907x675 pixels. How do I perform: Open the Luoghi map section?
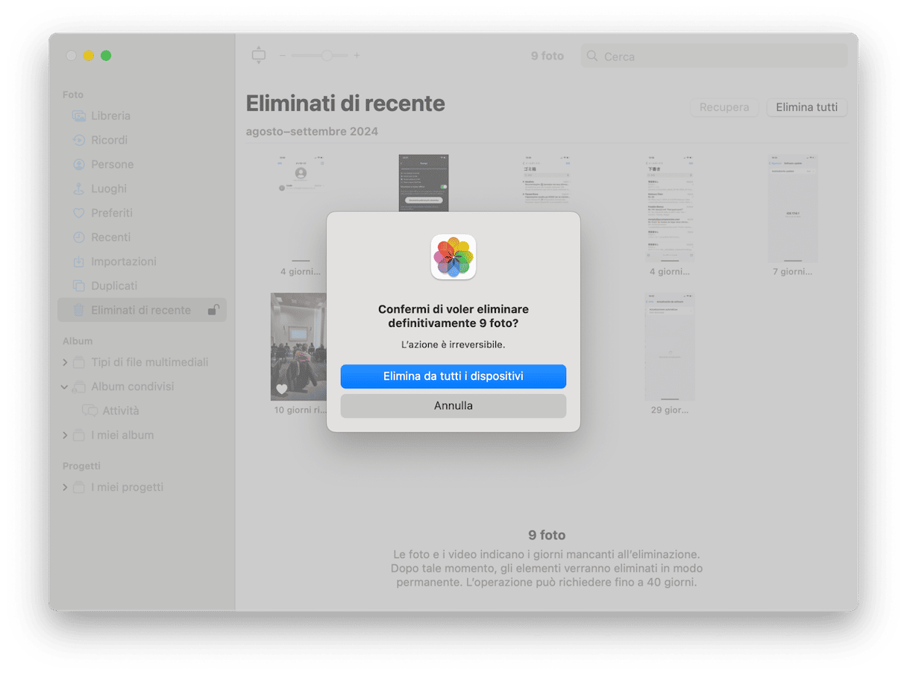99,188
